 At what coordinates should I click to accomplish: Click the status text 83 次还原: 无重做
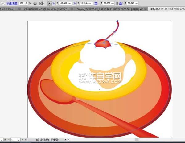47,140
